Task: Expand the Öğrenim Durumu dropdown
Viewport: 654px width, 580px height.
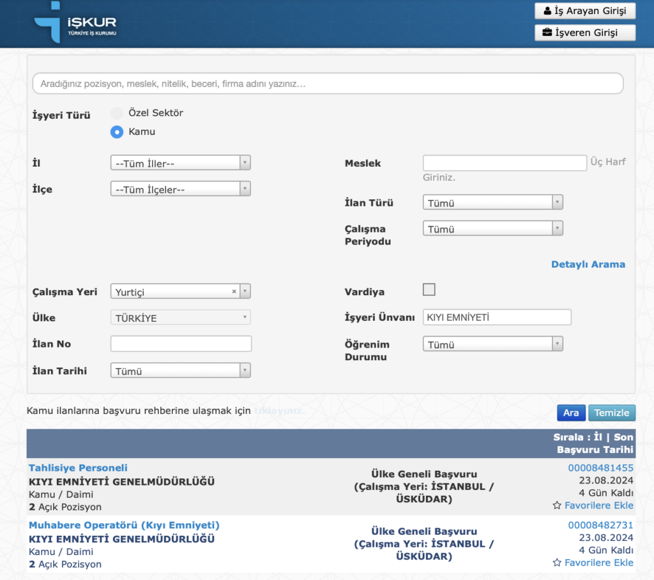Action: [x=493, y=344]
